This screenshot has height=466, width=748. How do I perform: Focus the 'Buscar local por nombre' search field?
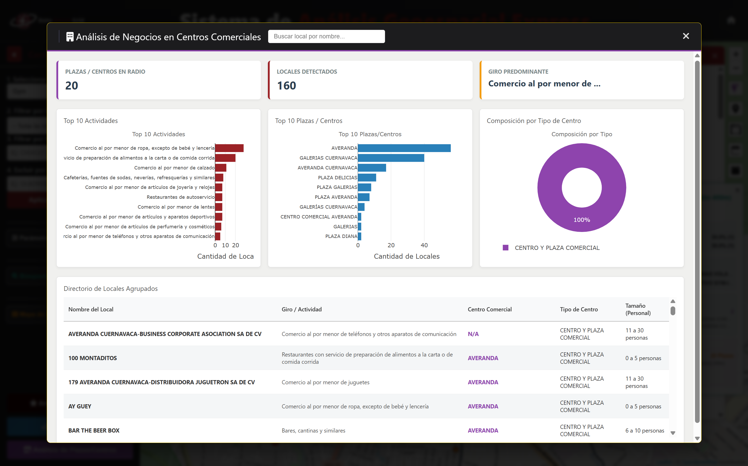pyautogui.click(x=326, y=36)
